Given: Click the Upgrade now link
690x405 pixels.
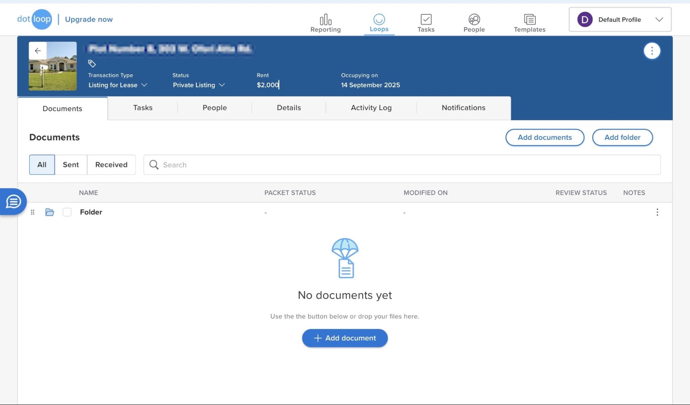Looking at the screenshot, I should (88, 19).
